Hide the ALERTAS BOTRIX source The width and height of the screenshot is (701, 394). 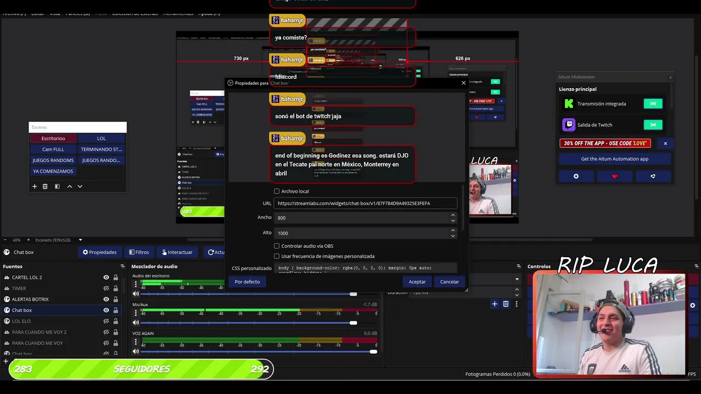106,299
